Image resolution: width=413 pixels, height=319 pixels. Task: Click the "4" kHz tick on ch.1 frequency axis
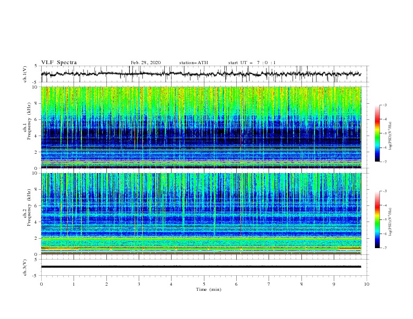(36, 136)
